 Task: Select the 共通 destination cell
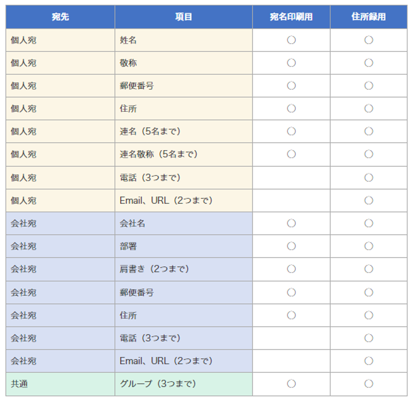click(x=60, y=384)
